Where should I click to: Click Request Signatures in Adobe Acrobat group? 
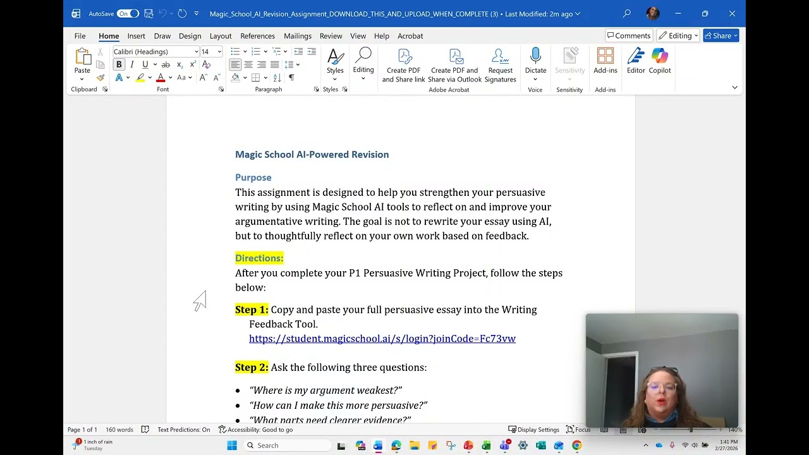[500, 66]
